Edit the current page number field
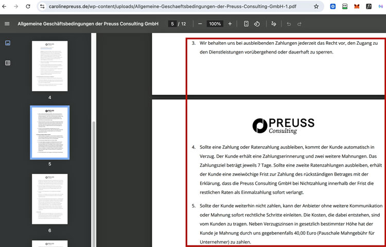Viewport: 386px width, 247px height. tap(172, 24)
